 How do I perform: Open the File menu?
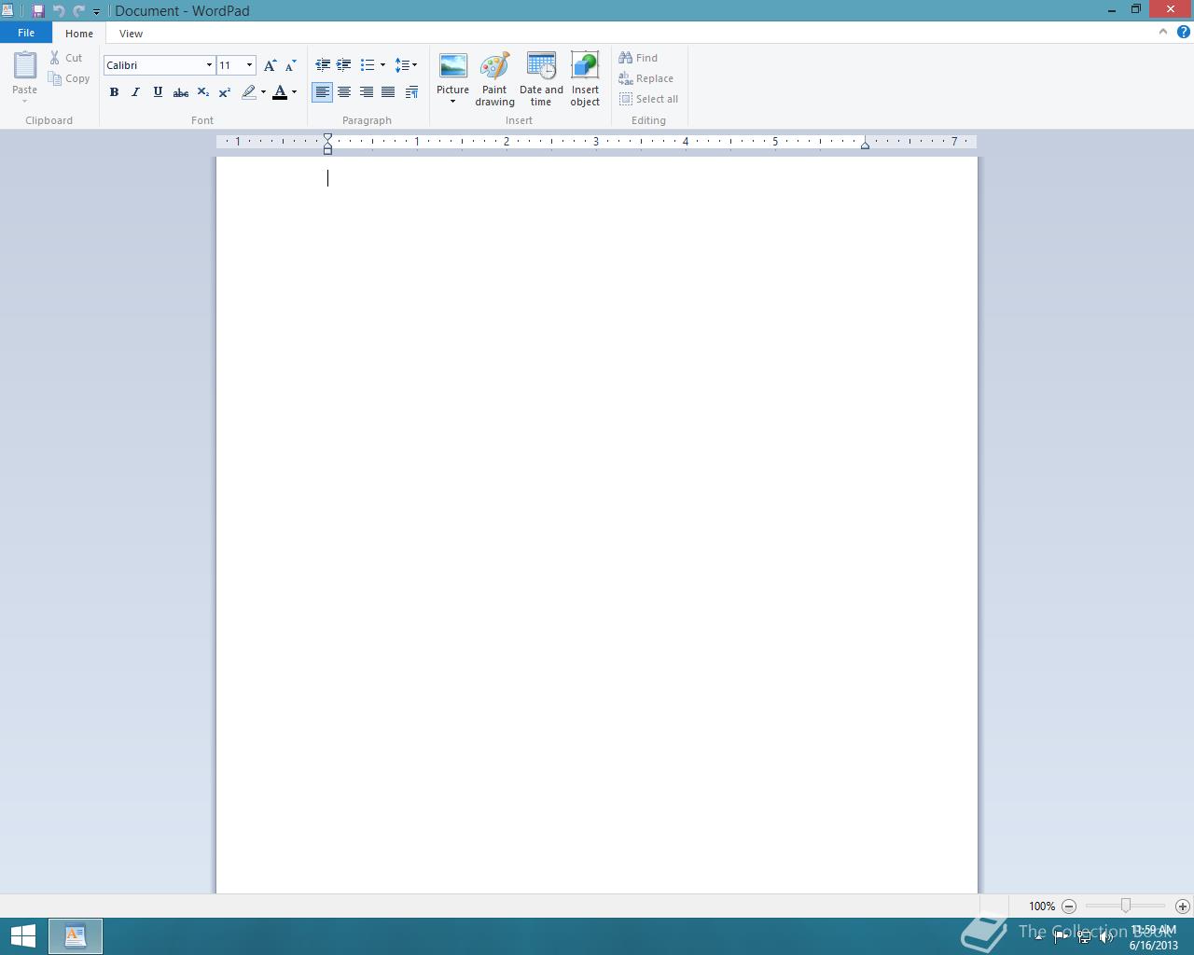(26, 33)
